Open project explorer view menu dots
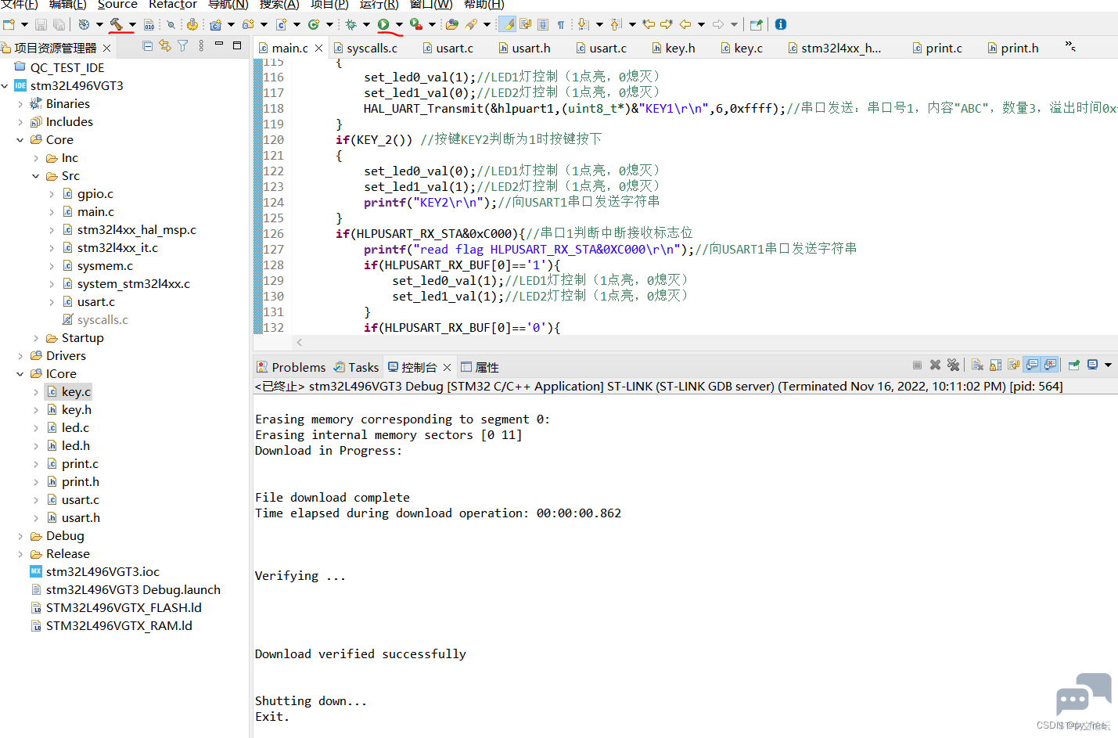The height and width of the screenshot is (738, 1118). click(x=201, y=46)
